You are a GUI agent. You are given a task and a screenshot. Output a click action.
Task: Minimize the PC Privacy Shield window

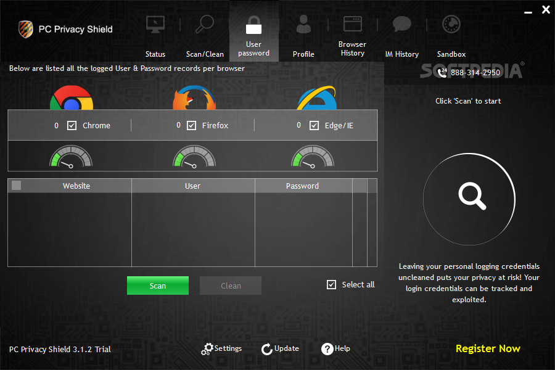tap(528, 12)
